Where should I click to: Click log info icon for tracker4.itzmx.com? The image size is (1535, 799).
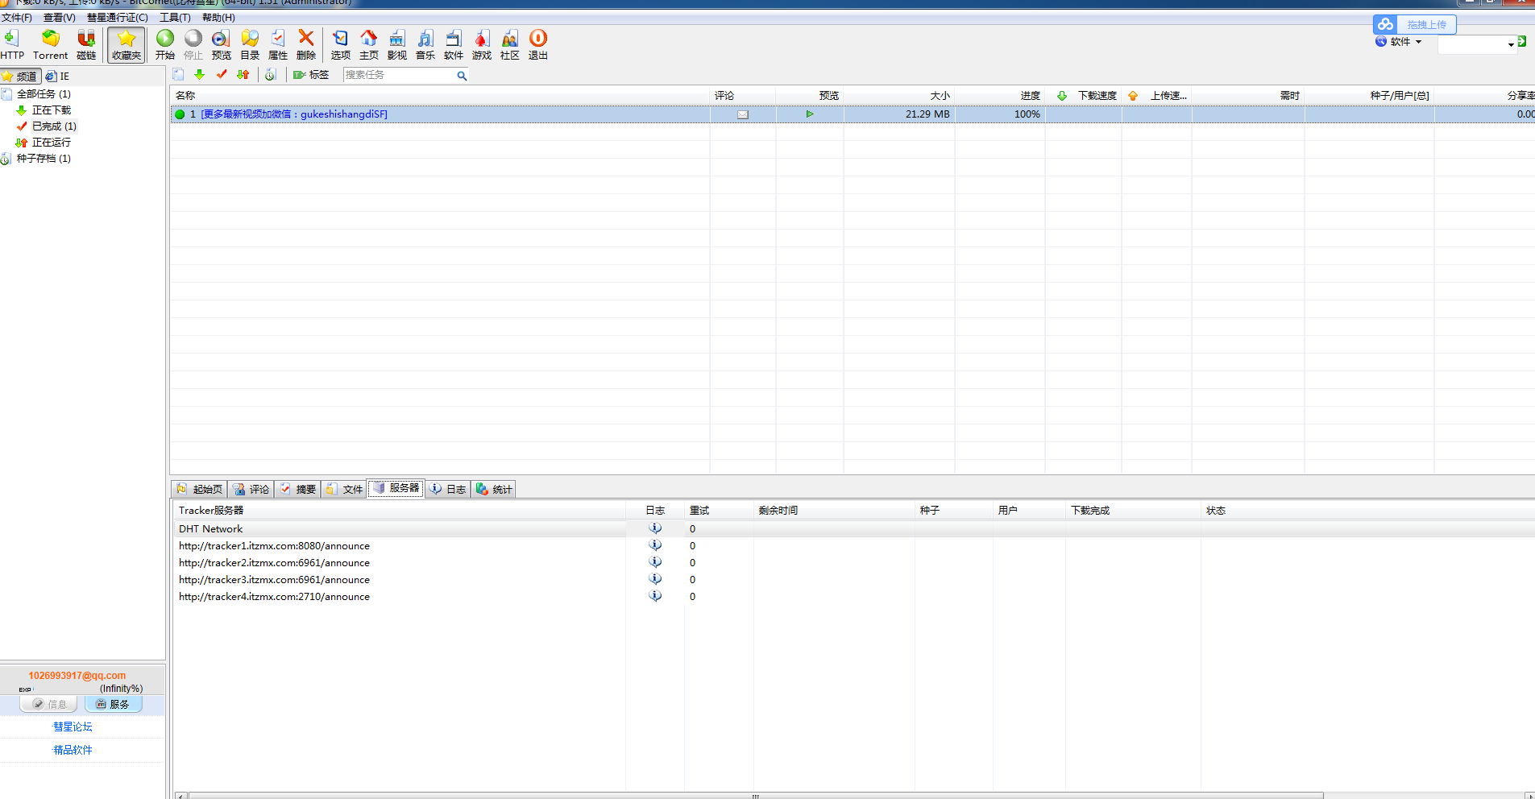click(655, 596)
